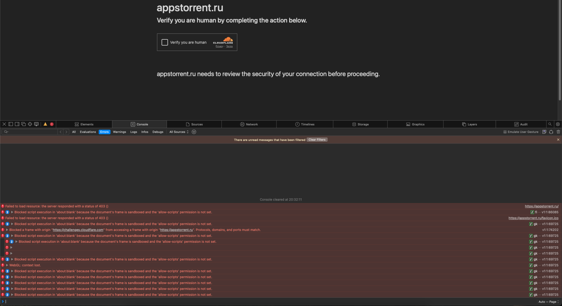Click the trash icon to clear the console
562x306 pixels.
558,132
